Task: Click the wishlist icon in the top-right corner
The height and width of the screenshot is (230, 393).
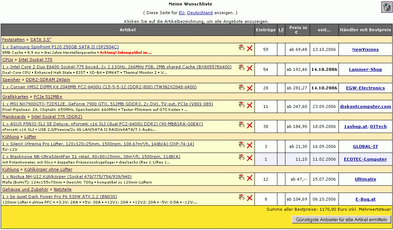Action: (x=387, y=7)
